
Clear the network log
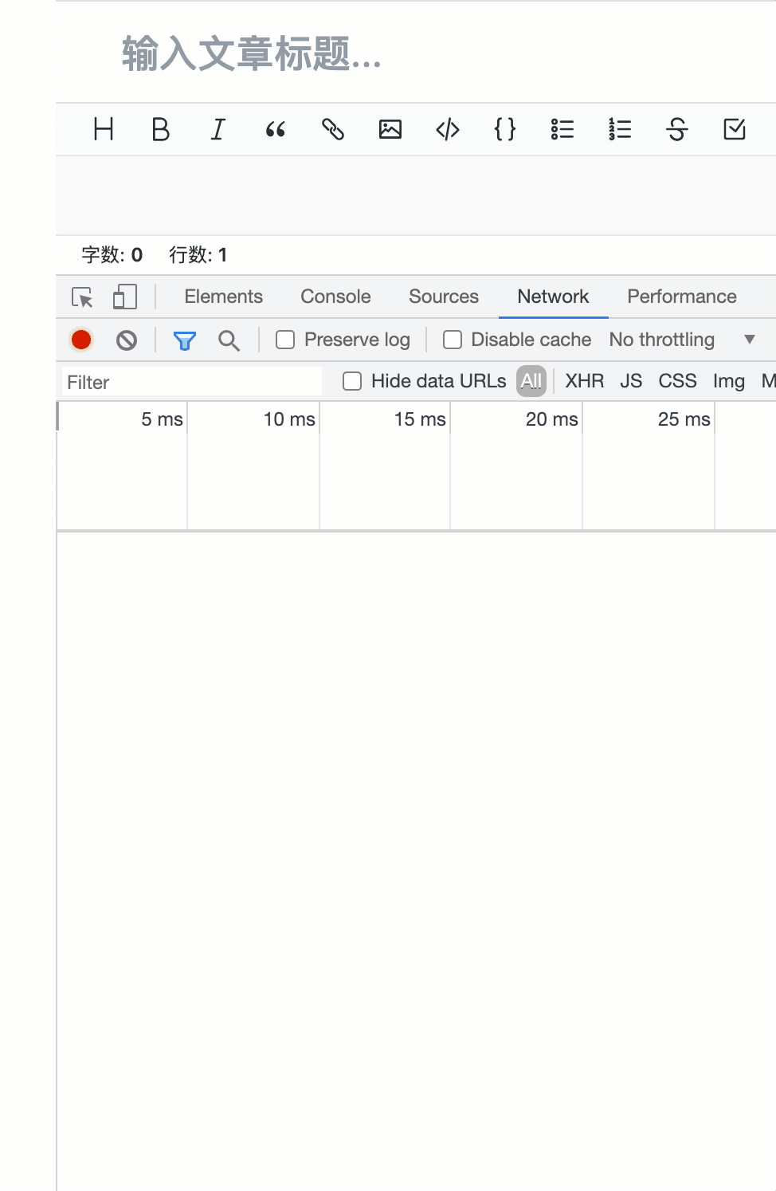tap(127, 340)
